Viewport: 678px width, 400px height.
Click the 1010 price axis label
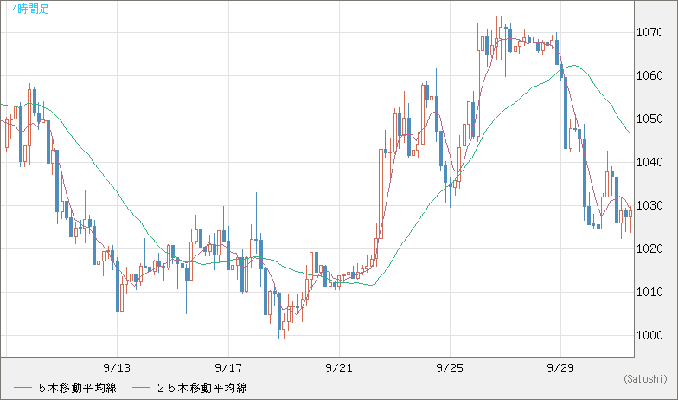tap(649, 293)
